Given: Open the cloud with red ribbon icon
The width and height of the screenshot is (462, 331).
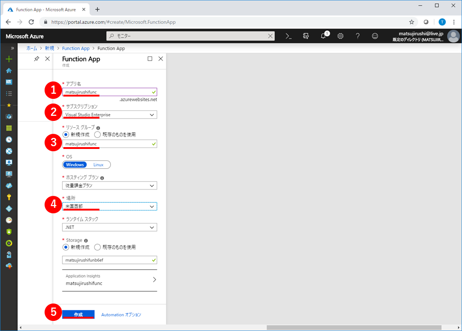Looking at the screenshot, I should pos(9,266).
